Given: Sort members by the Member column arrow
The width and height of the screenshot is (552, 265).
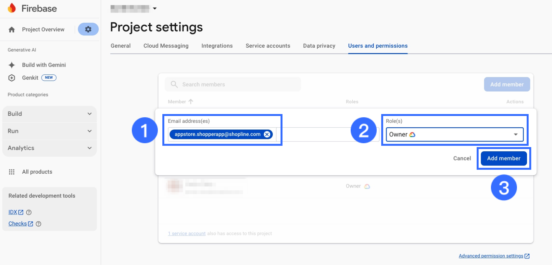Looking at the screenshot, I should click(x=191, y=102).
